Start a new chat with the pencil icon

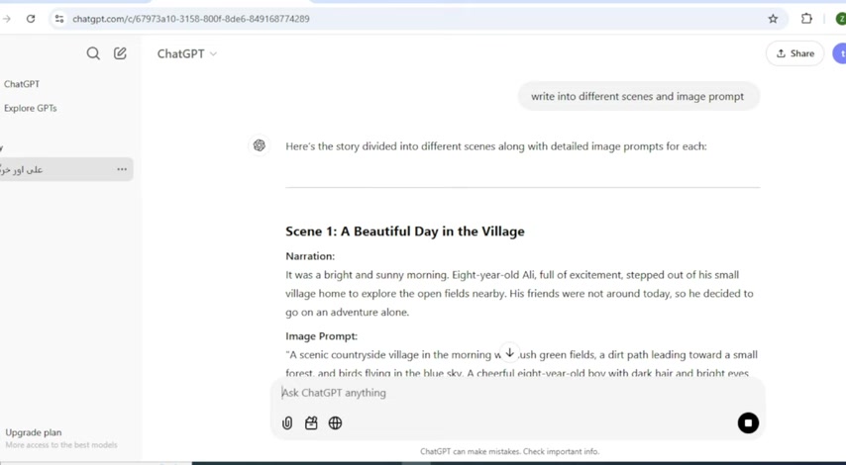(120, 53)
